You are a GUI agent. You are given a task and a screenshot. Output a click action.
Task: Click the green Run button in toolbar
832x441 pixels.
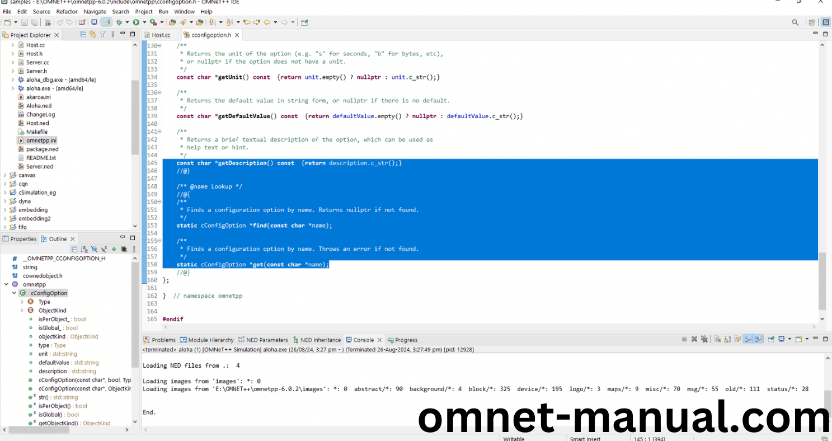click(x=136, y=22)
